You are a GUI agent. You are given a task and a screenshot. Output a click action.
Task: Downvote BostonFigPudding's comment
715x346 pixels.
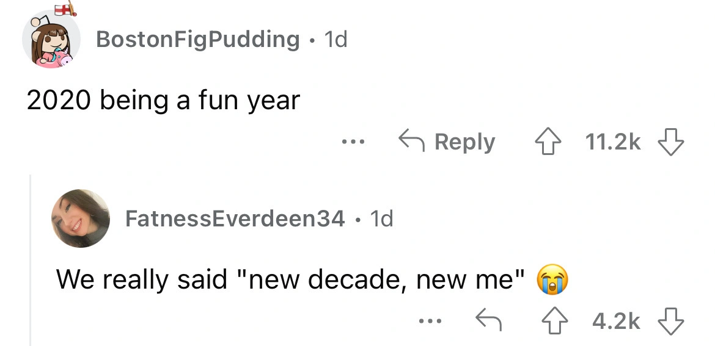click(x=672, y=142)
